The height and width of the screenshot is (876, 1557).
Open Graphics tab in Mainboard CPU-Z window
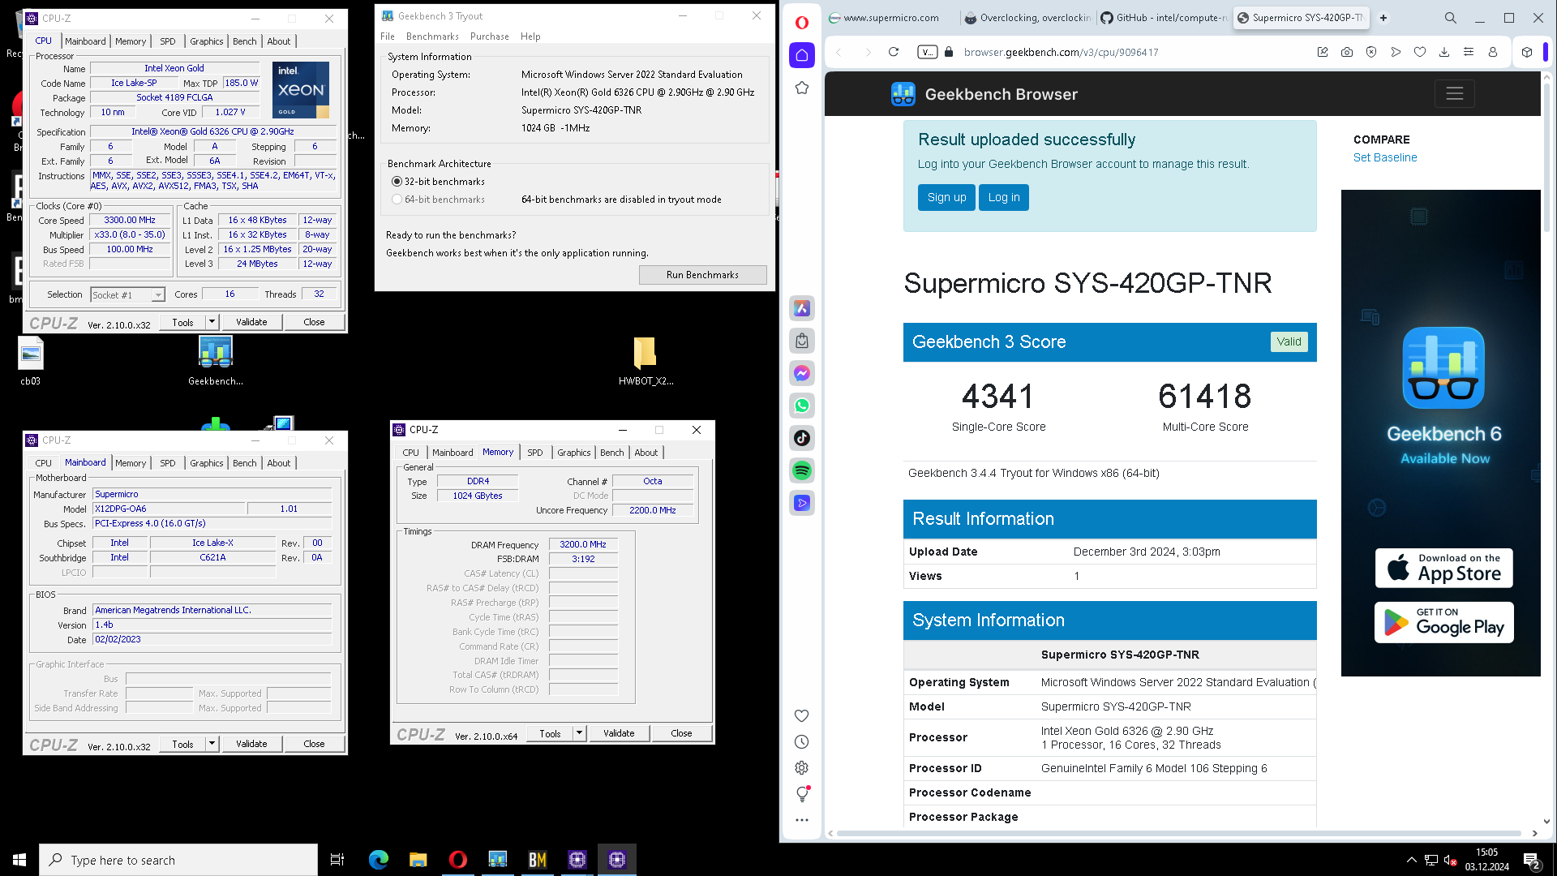click(207, 463)
